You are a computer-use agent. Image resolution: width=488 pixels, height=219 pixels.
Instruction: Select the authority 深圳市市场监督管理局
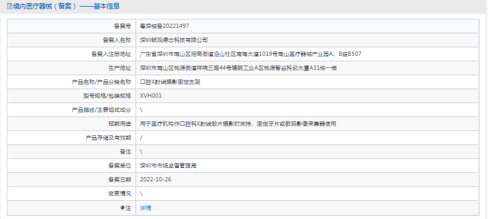(x=168, y=166)
